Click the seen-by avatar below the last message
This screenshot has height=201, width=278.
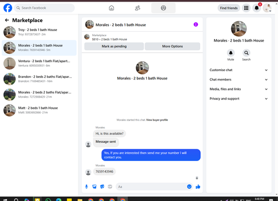[197, 178]
